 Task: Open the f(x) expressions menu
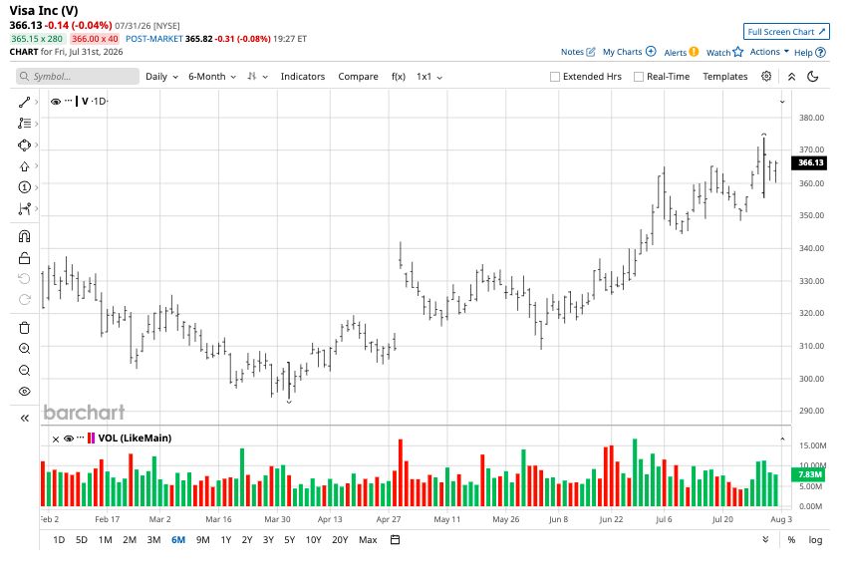[x=399, y=77]
